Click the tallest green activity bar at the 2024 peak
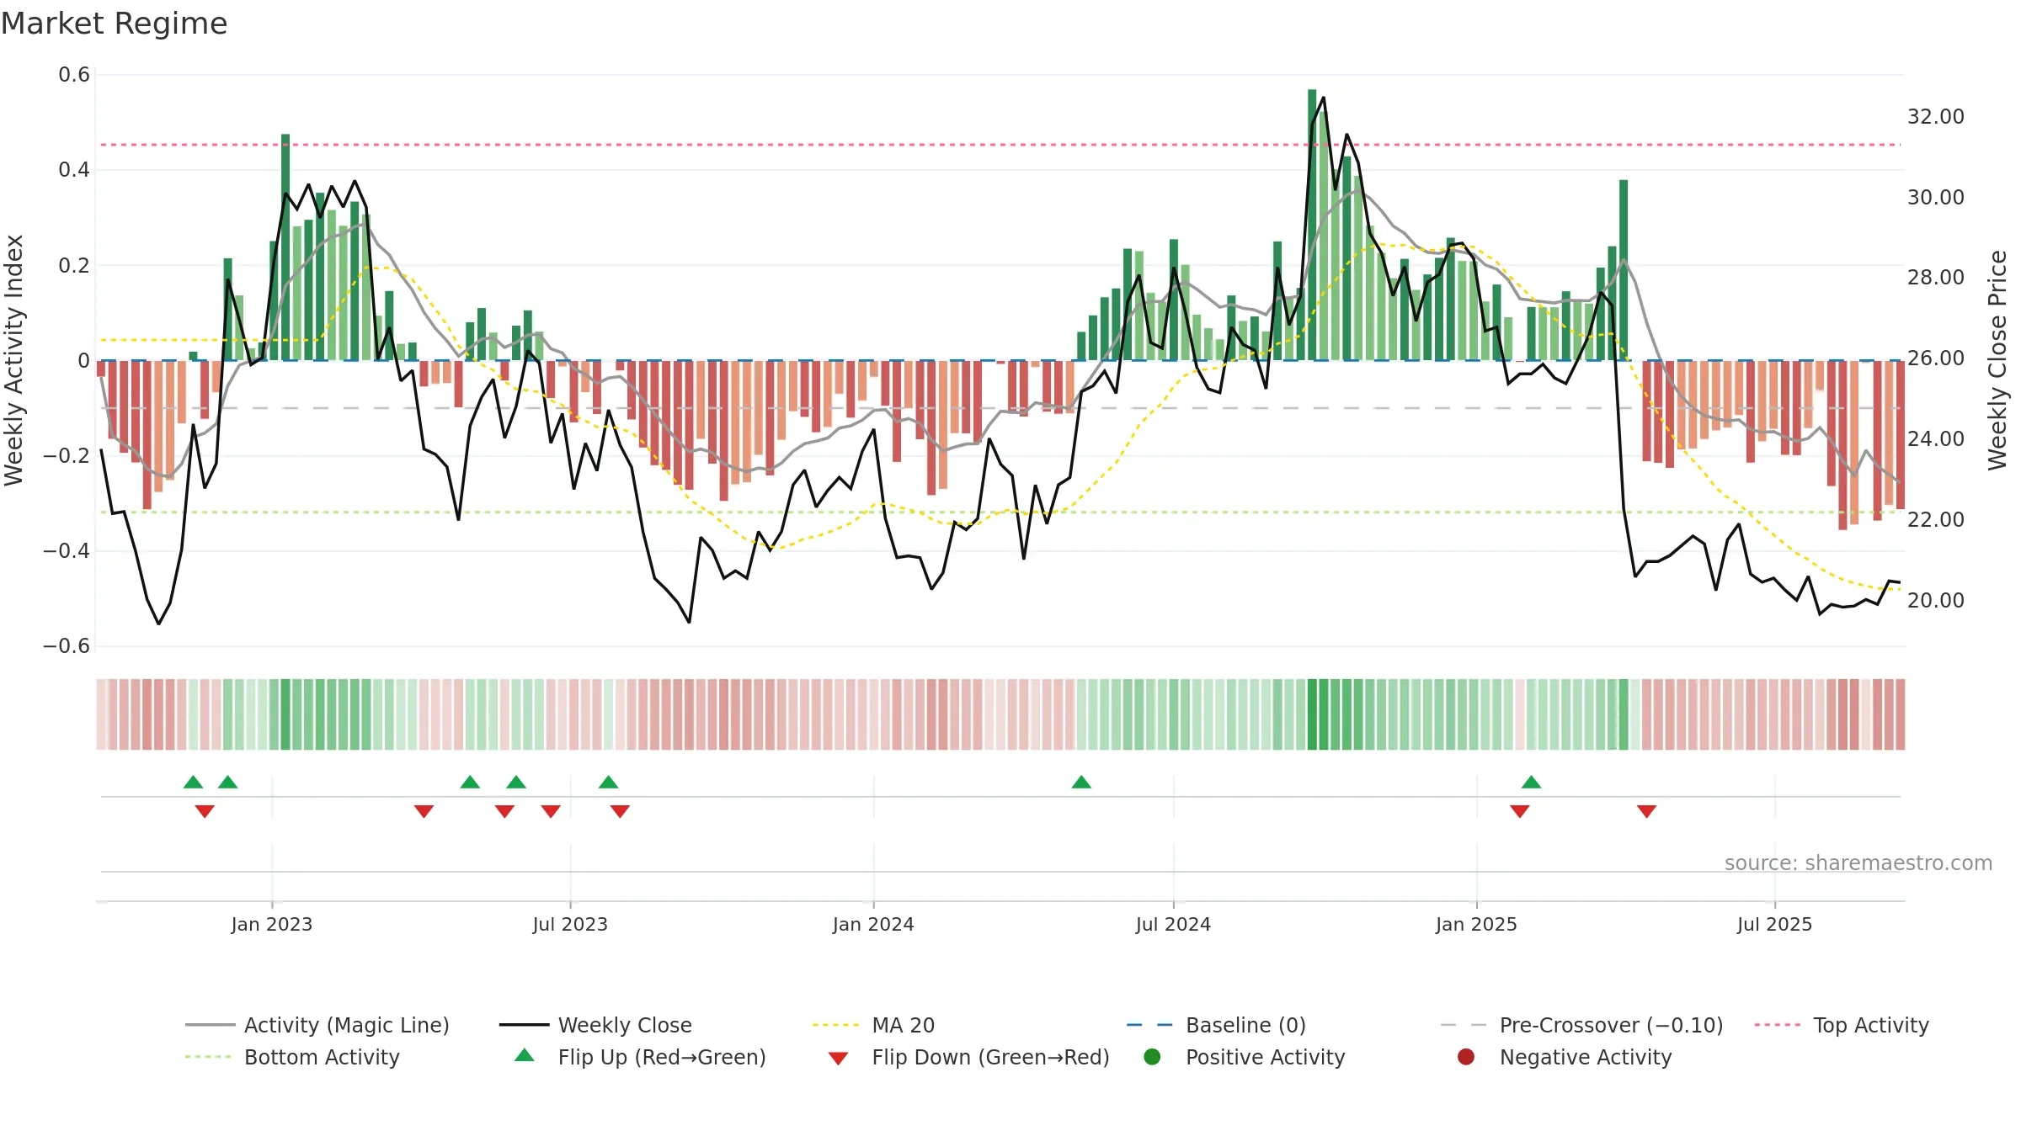Image resolution: width=2021 pixels, height=1136 pixels. (x=1312, y=225)
